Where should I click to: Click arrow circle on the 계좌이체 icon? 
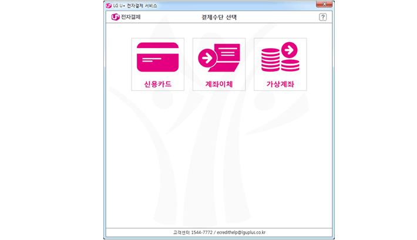[206, 58]
